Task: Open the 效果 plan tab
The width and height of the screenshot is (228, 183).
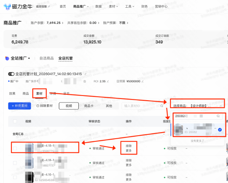Action: point(12,94)
